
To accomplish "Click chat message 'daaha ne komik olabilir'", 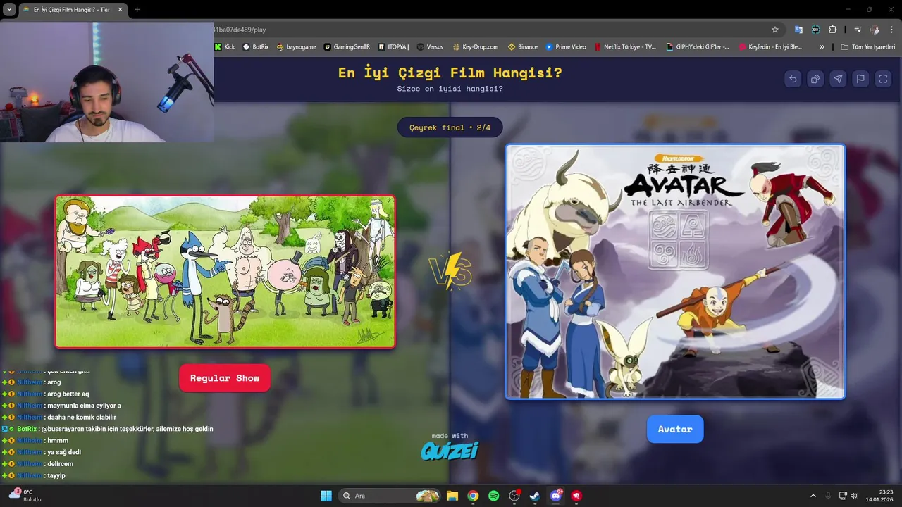I will click(x=82, y=417).
